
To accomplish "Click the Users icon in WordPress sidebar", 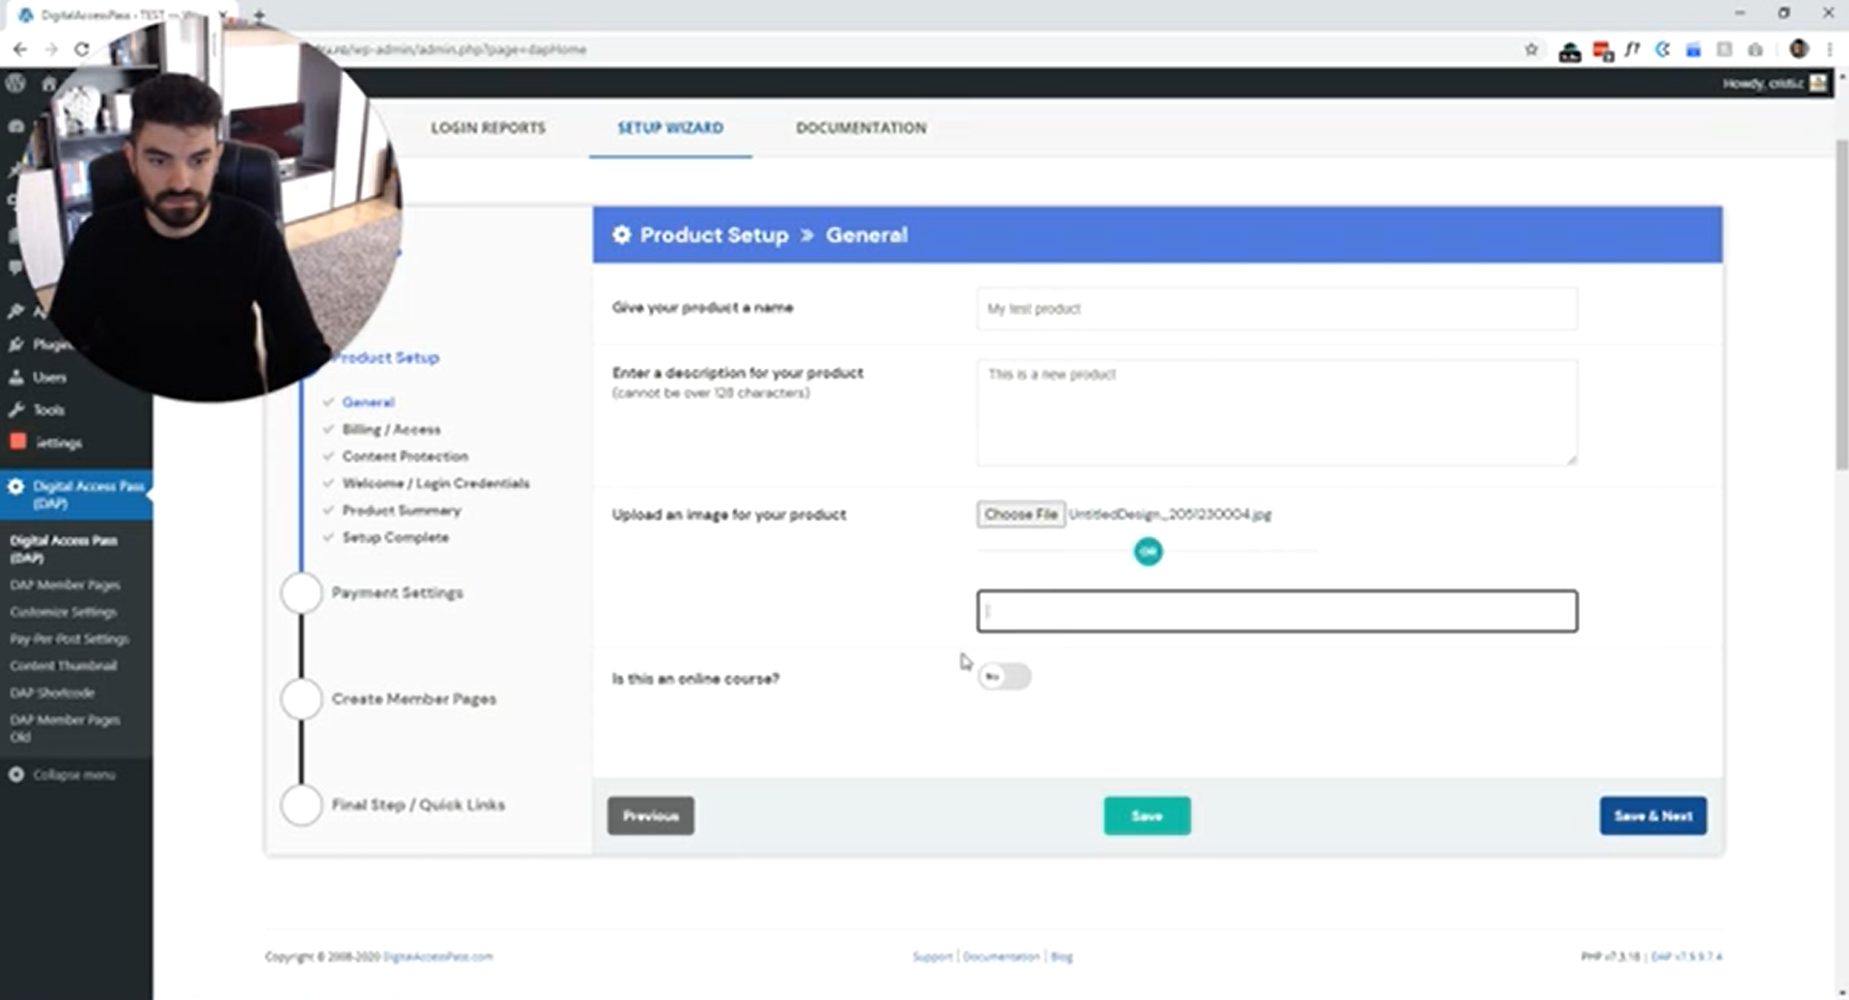I will tap(16, 377).
